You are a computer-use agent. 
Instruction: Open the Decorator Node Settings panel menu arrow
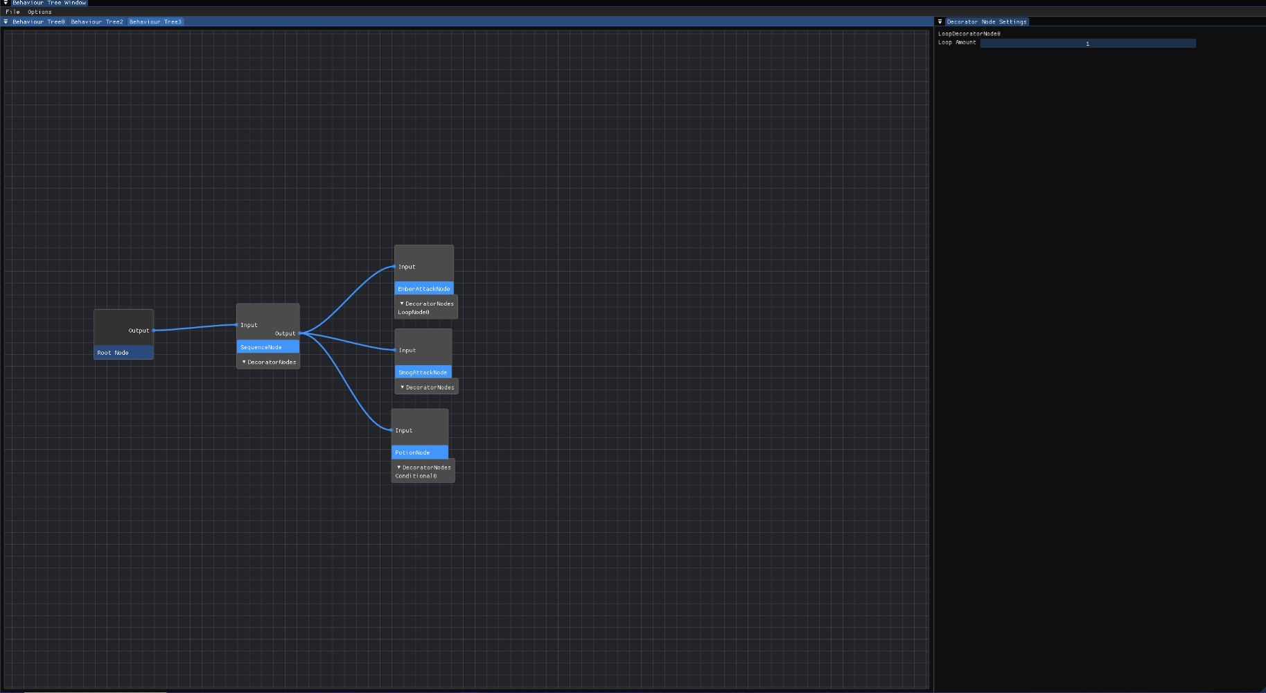940,22
